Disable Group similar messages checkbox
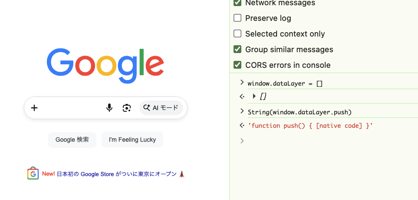The image size is (418, 200). (x=237, y=50)
